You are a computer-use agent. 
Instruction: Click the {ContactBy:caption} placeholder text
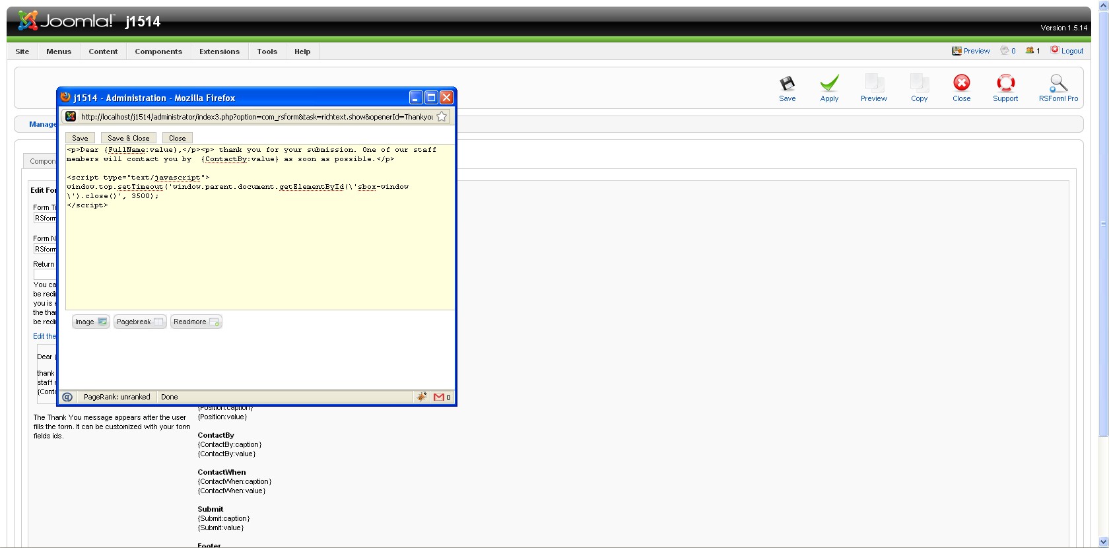coord(230,444)
